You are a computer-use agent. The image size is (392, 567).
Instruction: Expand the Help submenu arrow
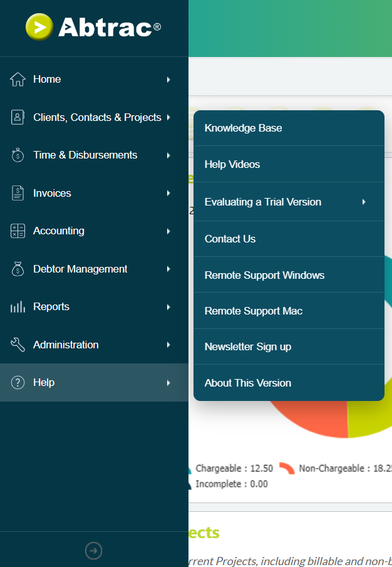168,383
